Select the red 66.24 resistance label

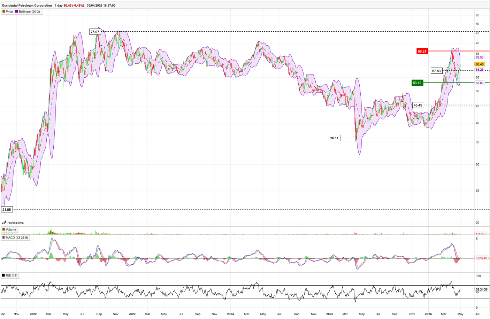(x=422, y=51)
